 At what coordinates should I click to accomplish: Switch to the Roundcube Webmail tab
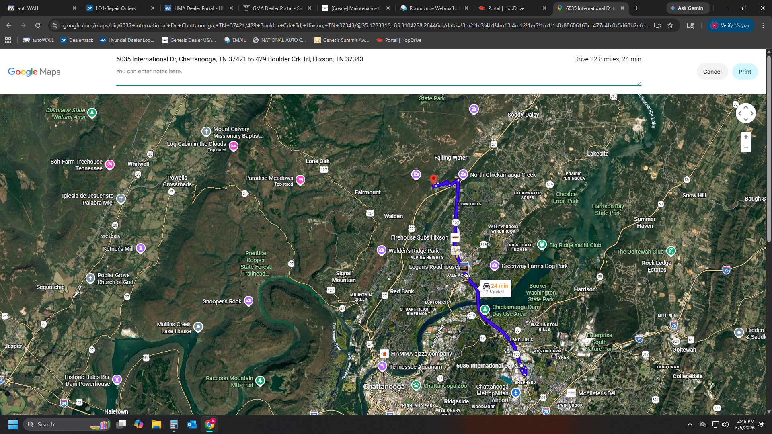433,8
